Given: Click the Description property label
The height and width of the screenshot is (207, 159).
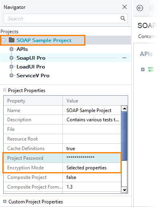Looking at the screenshot, I should tap(19, 120).
